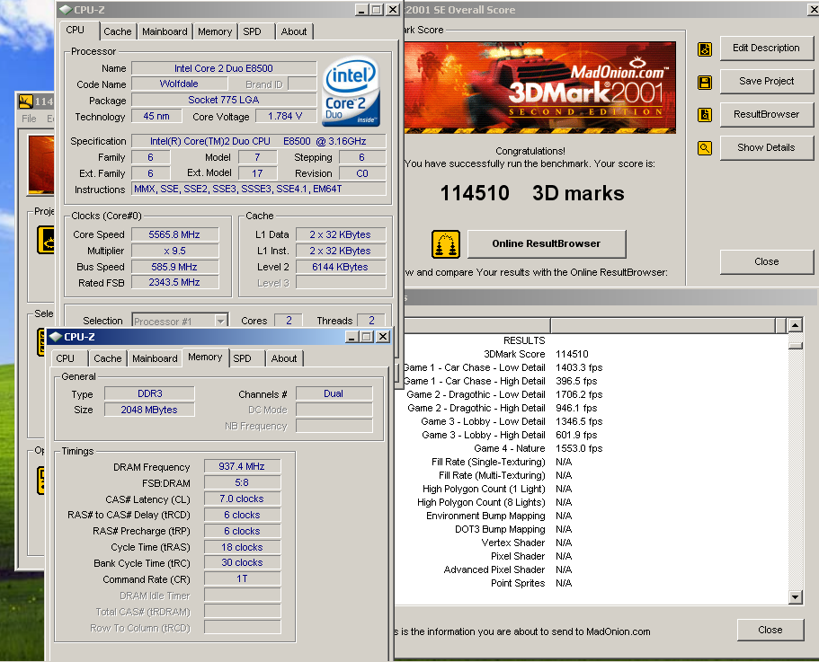
Task: Click the Bank Cycle Time value 30 clocks
Action: [242, 562]
